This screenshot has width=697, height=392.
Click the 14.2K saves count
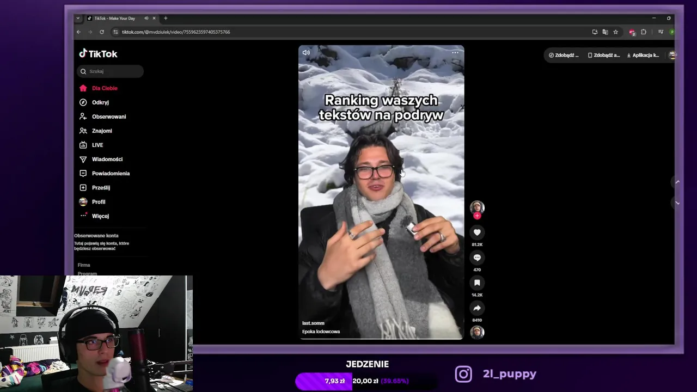477,295
